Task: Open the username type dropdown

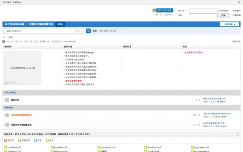Action: [x=182, y=11]
